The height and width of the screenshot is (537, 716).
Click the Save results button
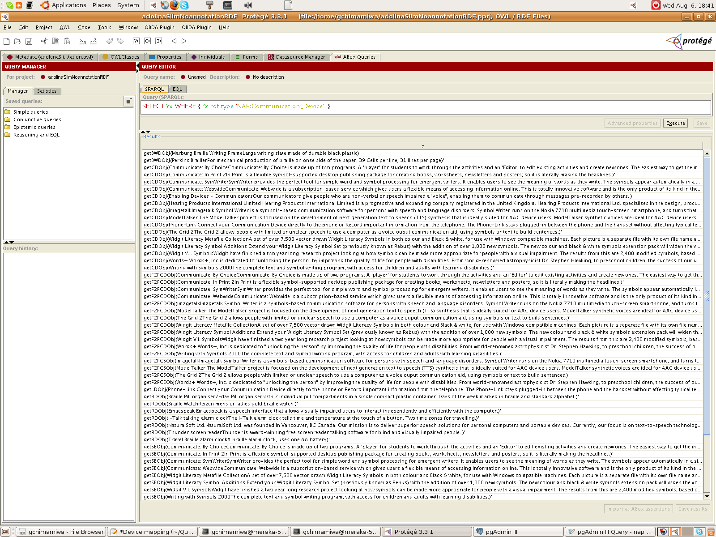pos(693,509)
